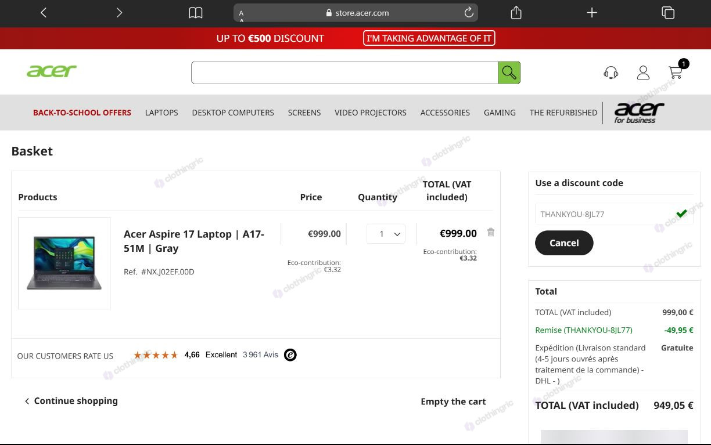Remove item with the trash icon
Viewport: 711px width, 445px height.
tap(491, 232)
